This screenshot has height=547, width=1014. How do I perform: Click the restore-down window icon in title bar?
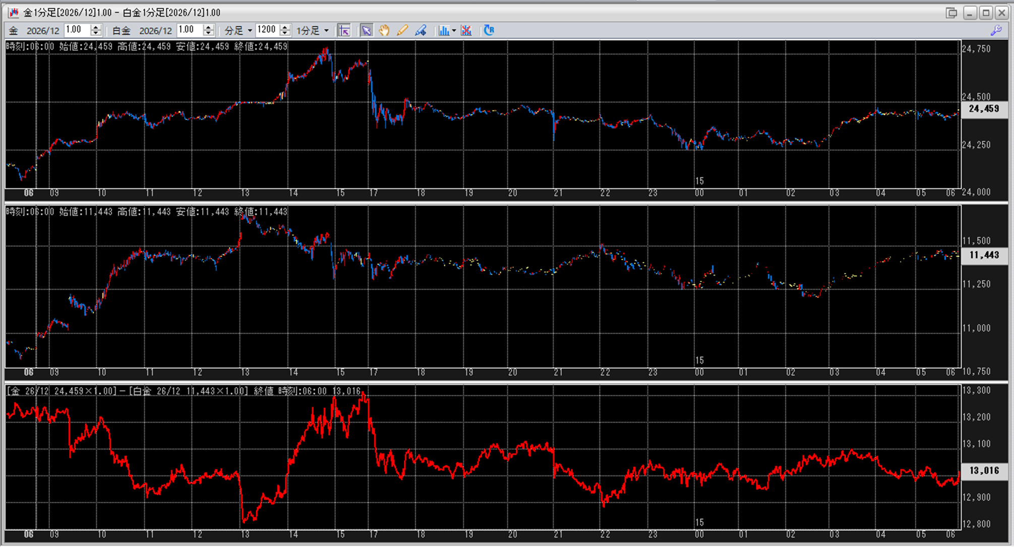click(951, 13)
